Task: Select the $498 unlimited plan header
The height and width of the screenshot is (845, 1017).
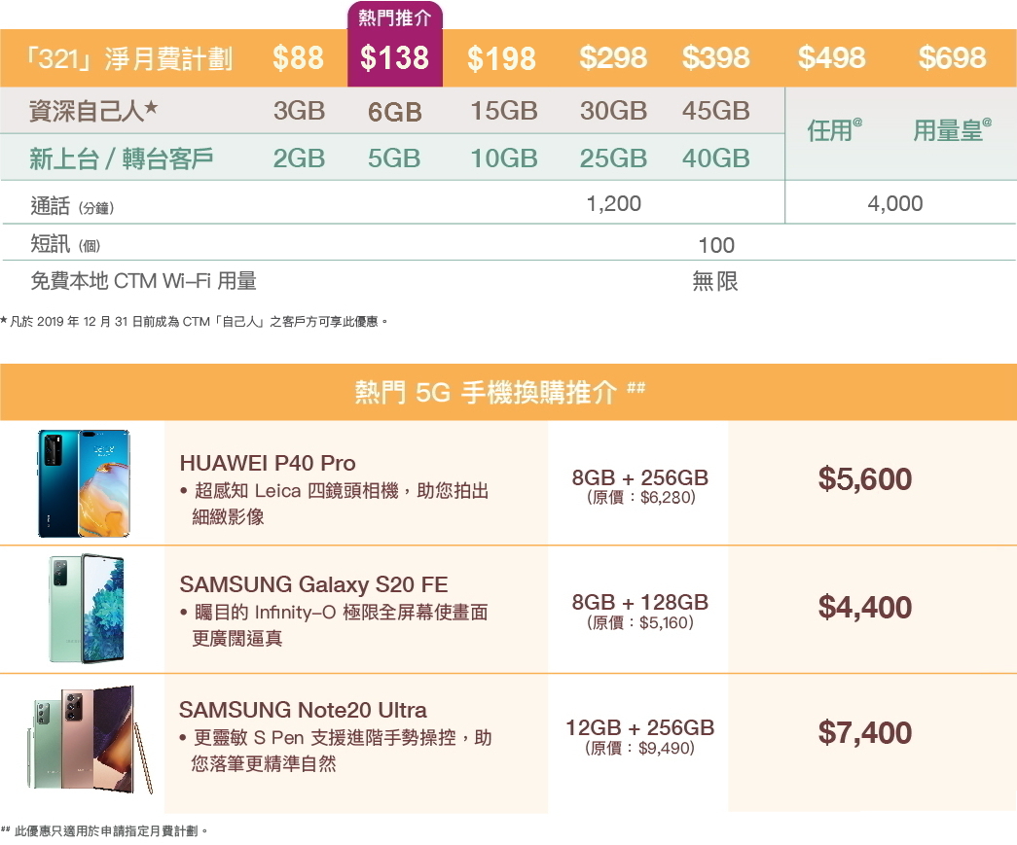Action: tap(831, 57)
